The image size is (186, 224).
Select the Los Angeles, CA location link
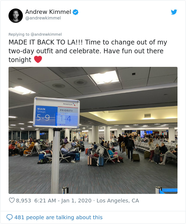tap(118, 201)
